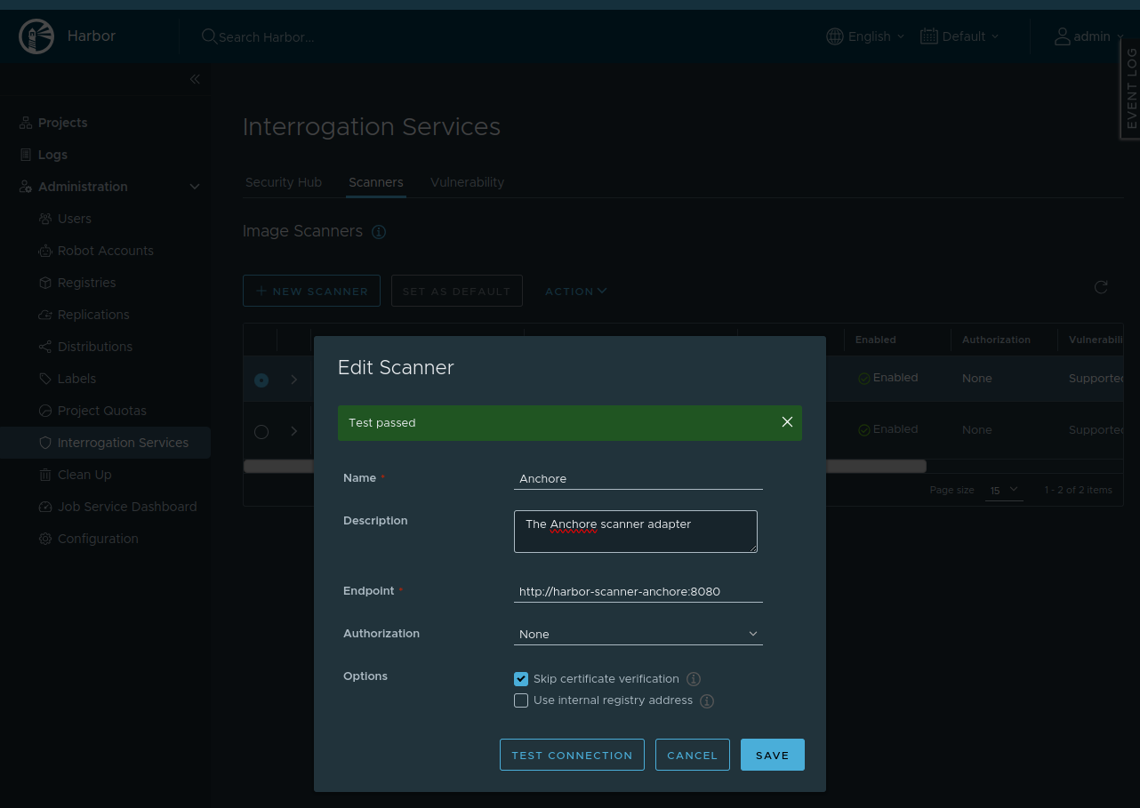Click the refresh scanners list icon
1140x808 pixels.
coord(1101,287)
